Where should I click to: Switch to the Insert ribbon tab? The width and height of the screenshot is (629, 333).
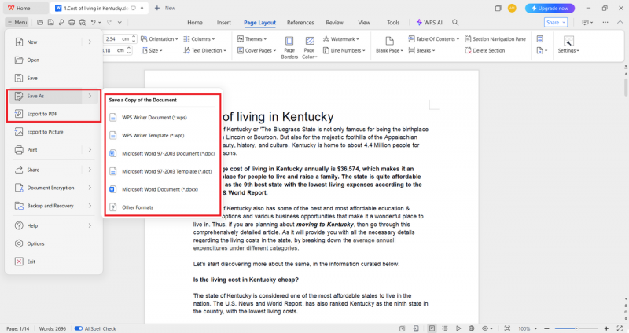(x=224, y=23)
